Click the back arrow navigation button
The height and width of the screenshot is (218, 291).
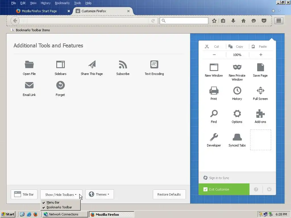coord(15,20)
